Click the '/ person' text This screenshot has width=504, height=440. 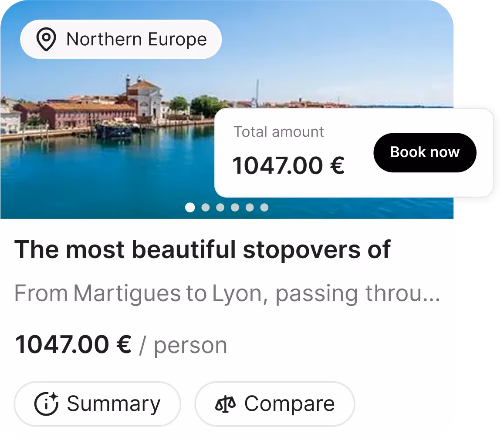click(x=183, y=346)
